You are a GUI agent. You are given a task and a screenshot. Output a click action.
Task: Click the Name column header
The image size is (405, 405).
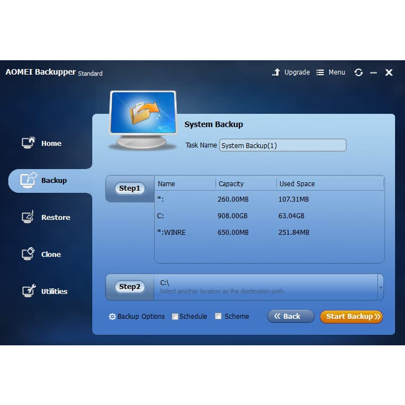[x=166, y=183]
